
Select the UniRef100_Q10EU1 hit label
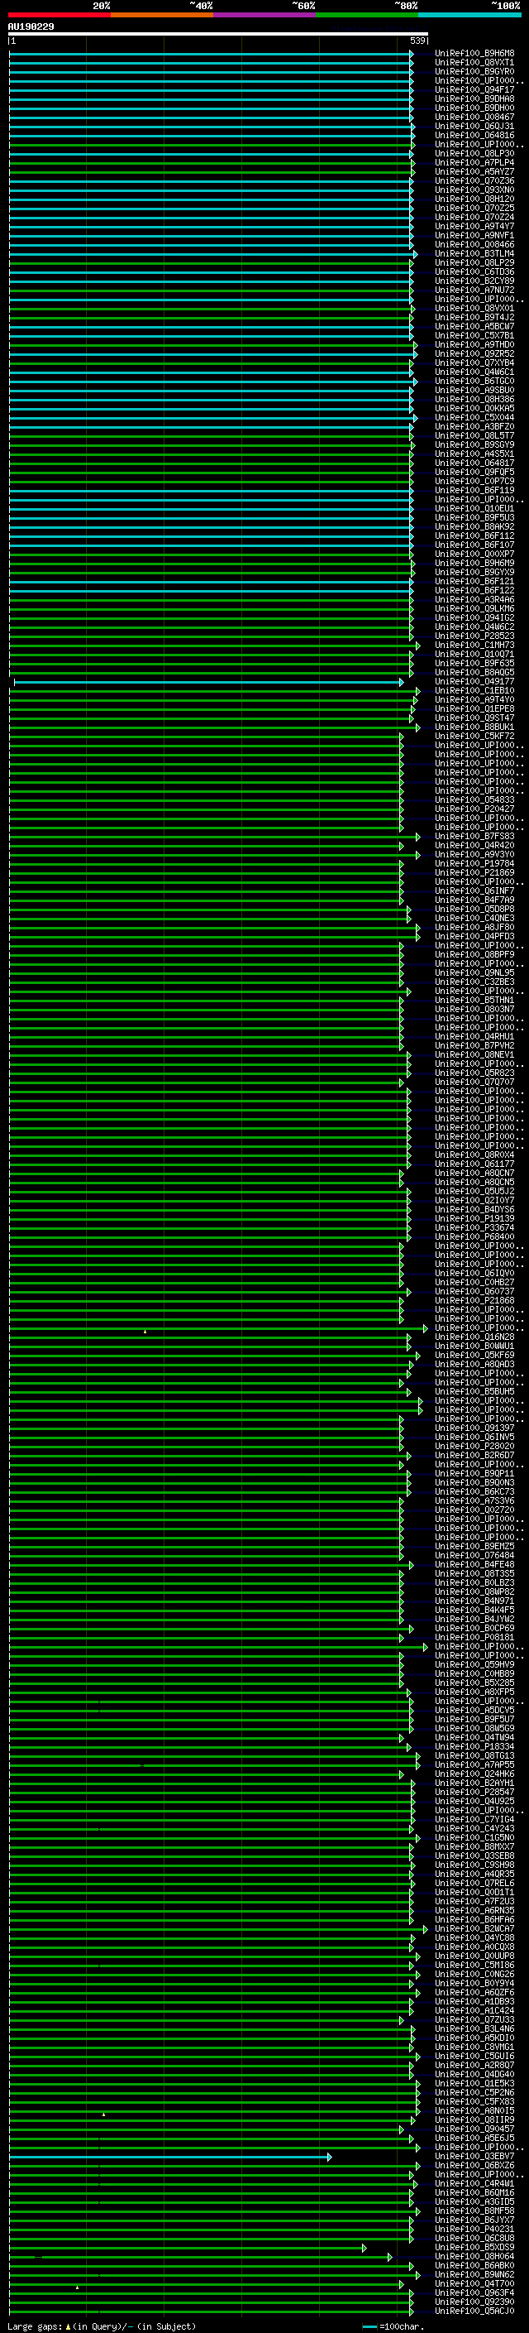pyautogui.click(x=474, y=508)
